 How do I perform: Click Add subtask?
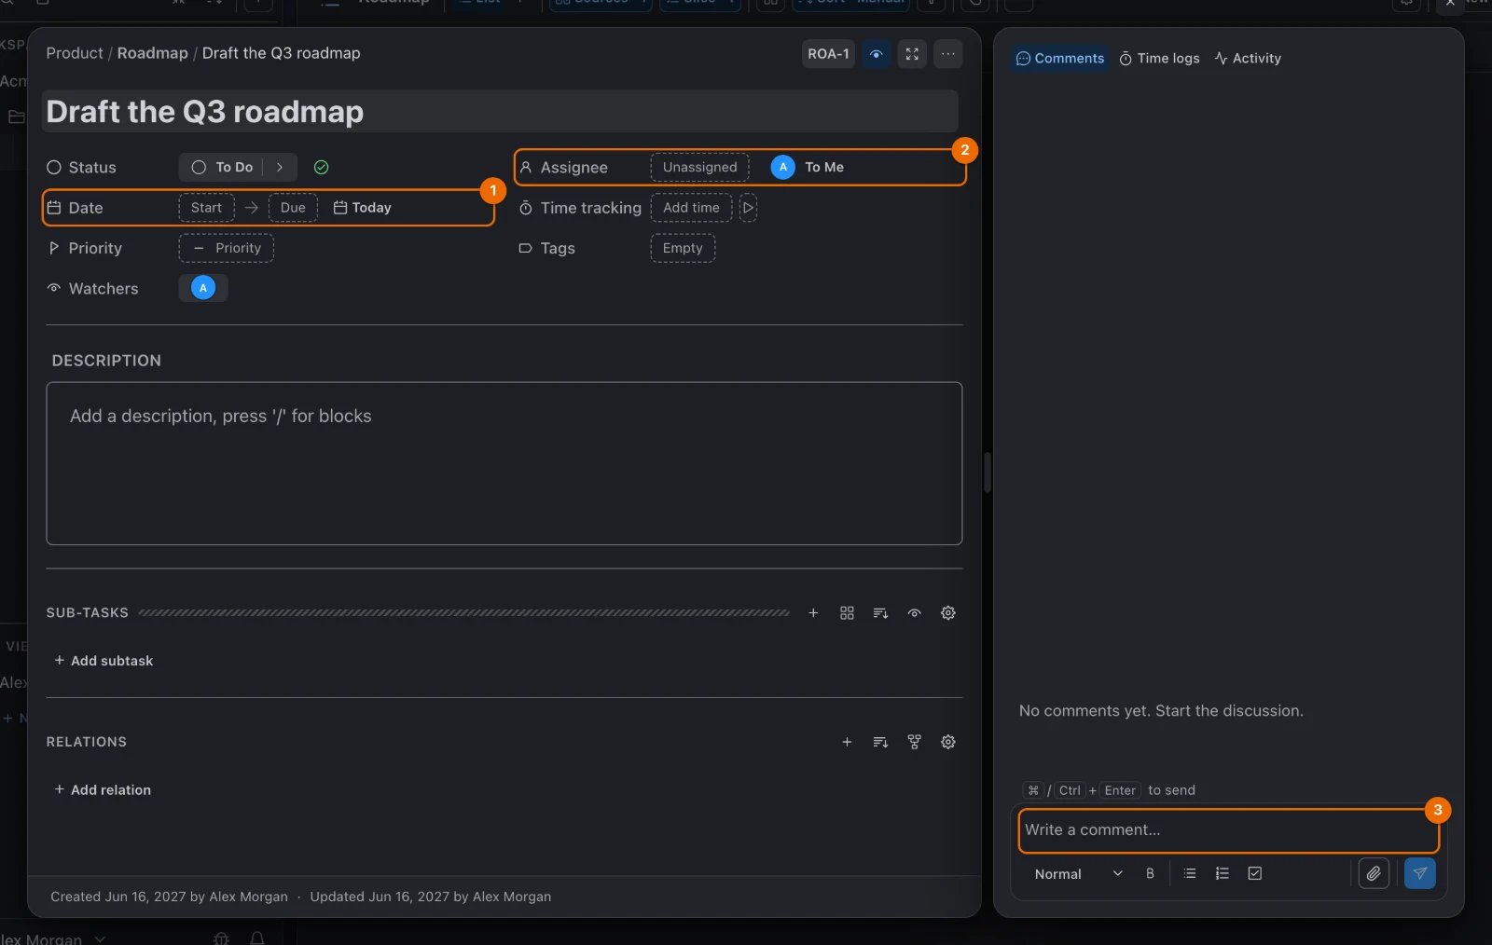pos(104,661)
